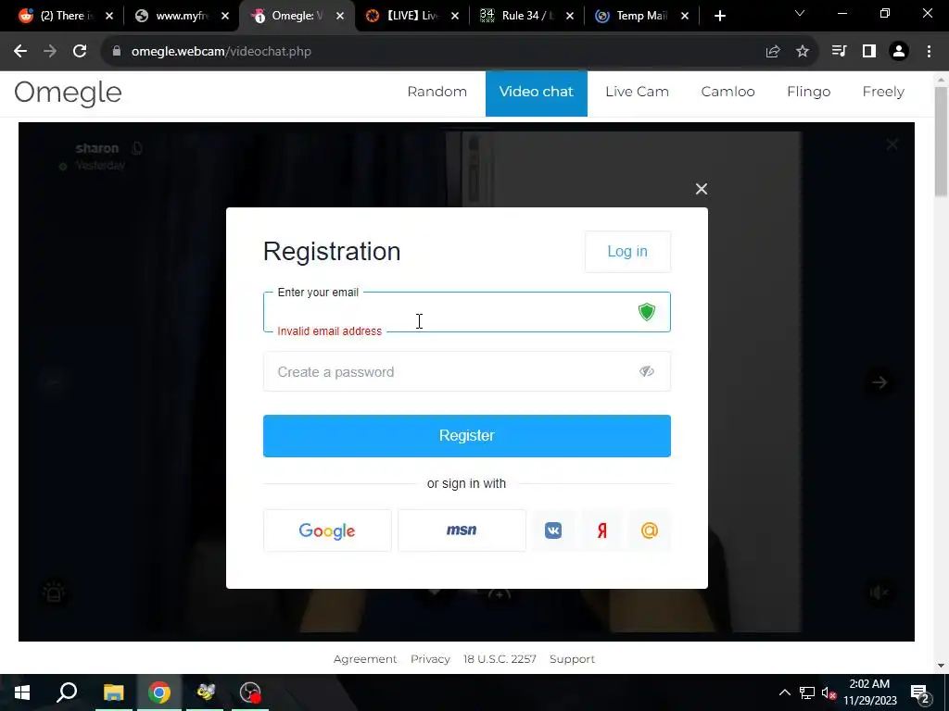949x711 pixels.
Task: Click the muted volume tray icon
Action: [x=829, y=692]
